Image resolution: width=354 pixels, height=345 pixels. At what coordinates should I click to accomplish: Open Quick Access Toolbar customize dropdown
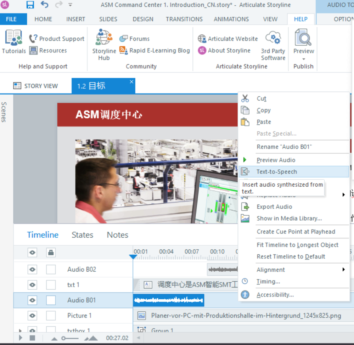[70, 5]
